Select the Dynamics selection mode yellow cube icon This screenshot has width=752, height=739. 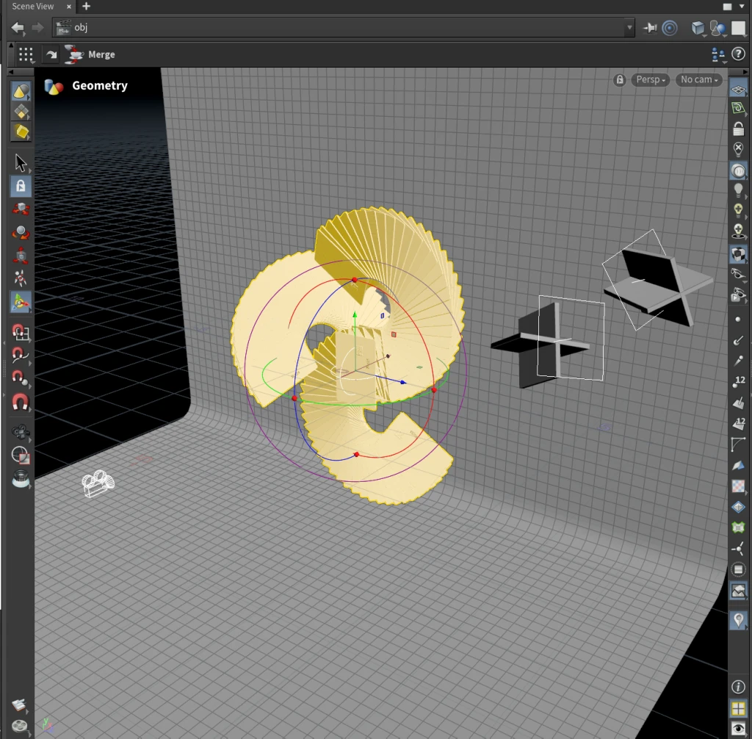[x=21, y=132]
